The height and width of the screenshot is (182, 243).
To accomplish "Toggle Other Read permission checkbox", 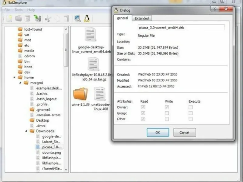I will [143, 119].
